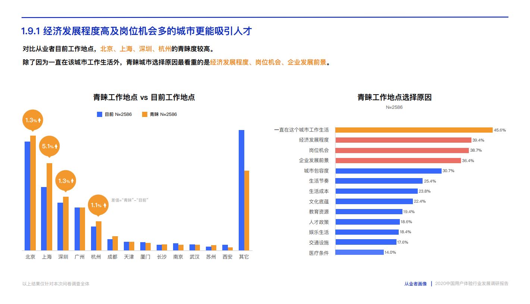Click the 1.3% bubble above 深圳 bars
Screen dimensions: 530x304
pos(66,181)
